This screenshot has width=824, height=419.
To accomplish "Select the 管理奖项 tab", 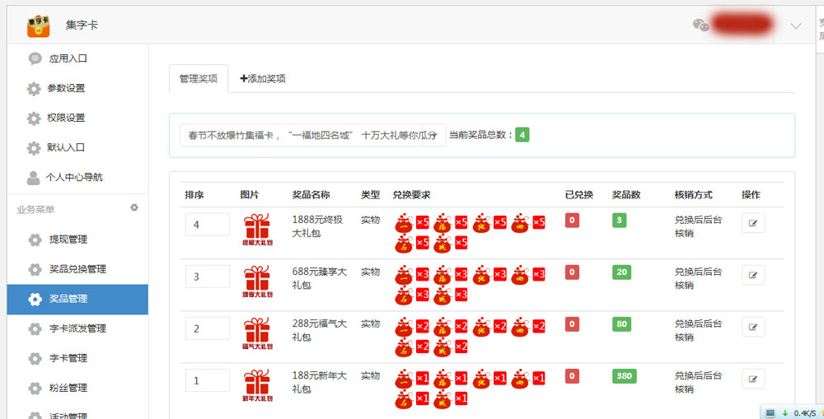I will (x=199, y=79).
